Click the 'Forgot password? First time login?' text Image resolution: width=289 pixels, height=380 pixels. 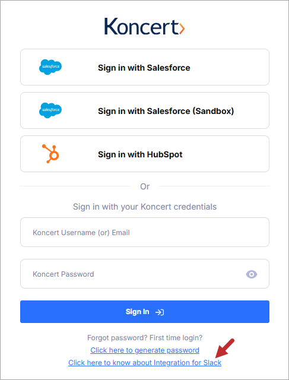tap(145, 338)
